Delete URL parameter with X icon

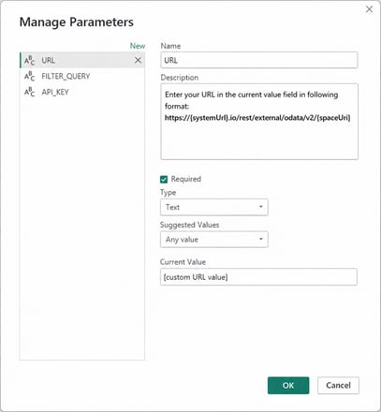pyautogui.click(x=138, y=60)
